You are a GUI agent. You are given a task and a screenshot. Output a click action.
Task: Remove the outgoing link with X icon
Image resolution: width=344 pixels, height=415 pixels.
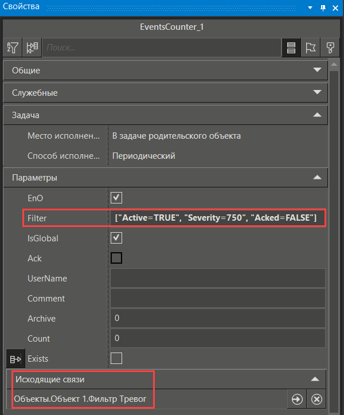click(317, 400)
